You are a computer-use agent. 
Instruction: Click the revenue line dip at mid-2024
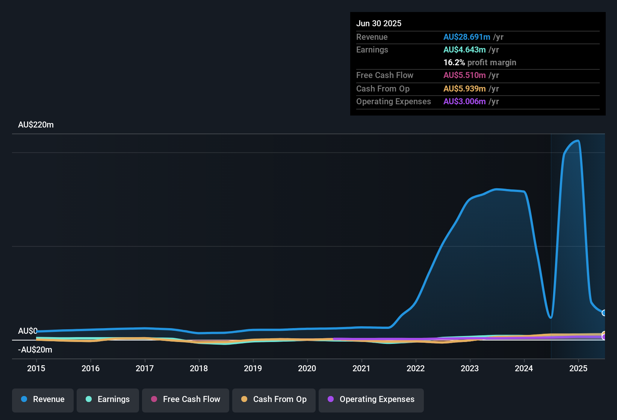(550, 317)
